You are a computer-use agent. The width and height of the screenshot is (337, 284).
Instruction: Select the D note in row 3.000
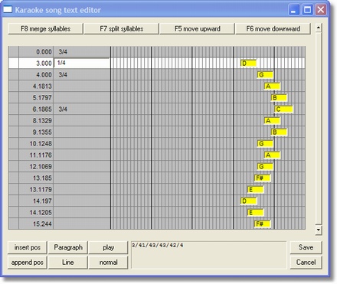(x=248, y=64)
